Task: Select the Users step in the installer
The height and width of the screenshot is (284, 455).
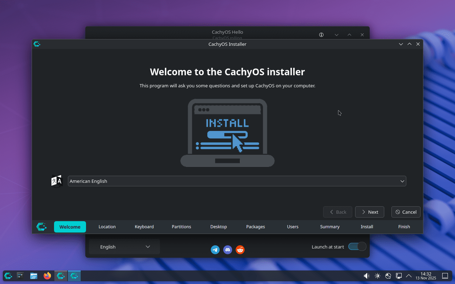Action: coord(293,227)
